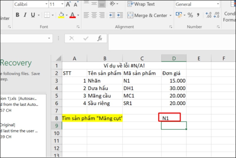Select column D header
Screen dimensions: 236x158
point(174,58)
